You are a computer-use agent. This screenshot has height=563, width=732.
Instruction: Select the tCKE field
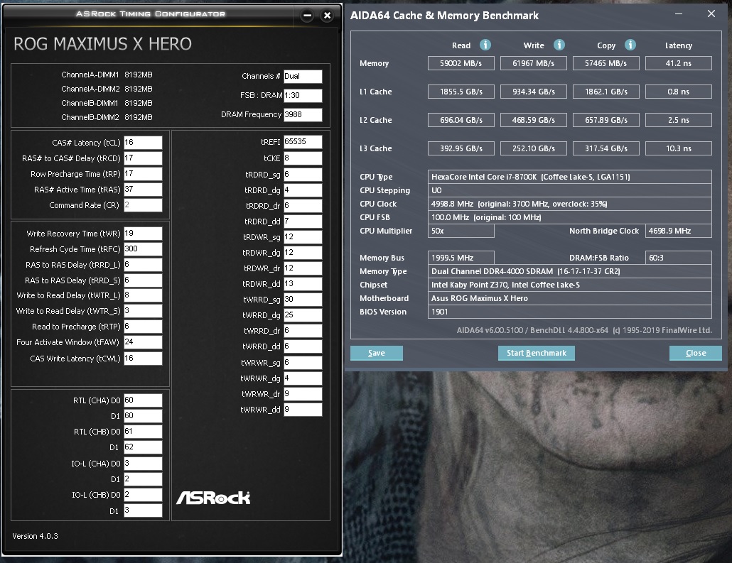(x=303, y=158)
